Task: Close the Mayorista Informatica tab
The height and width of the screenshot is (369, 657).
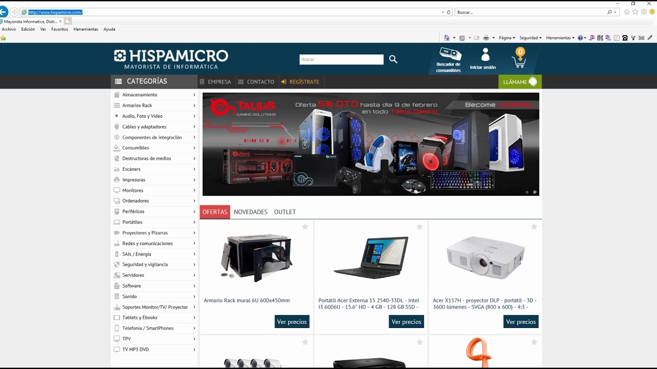Action: tap(60, 22)
